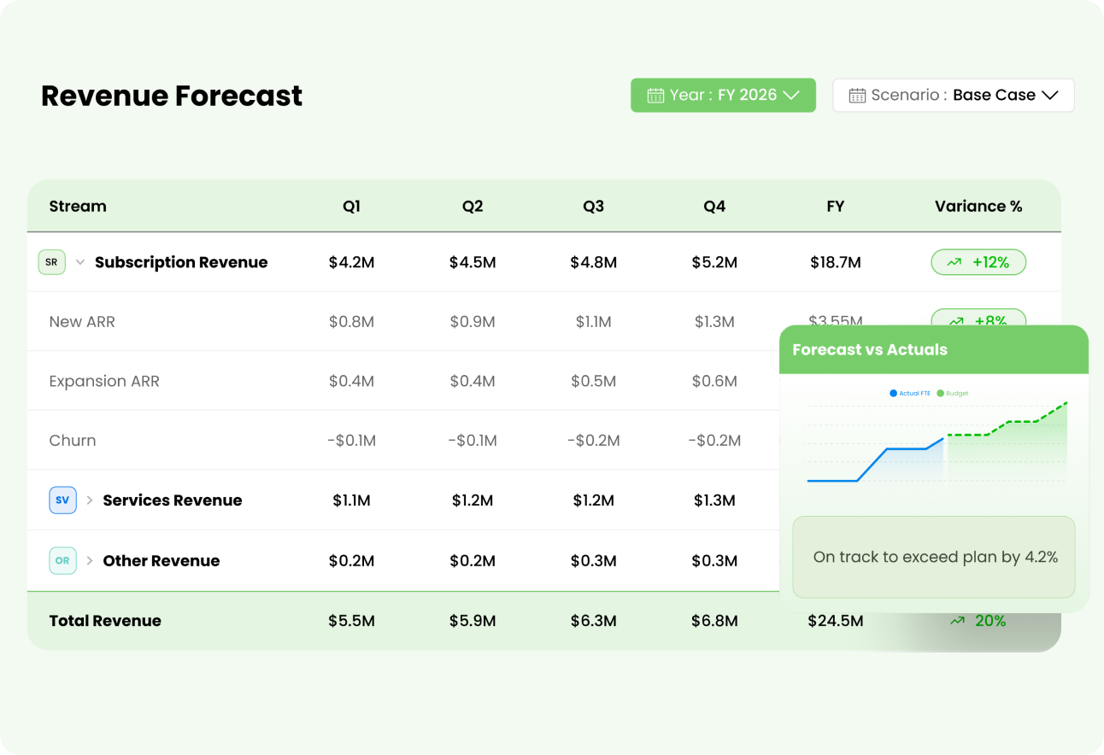
Task: Click Total Revenue Q1 value $5.5M
Action: pos(351,621)
